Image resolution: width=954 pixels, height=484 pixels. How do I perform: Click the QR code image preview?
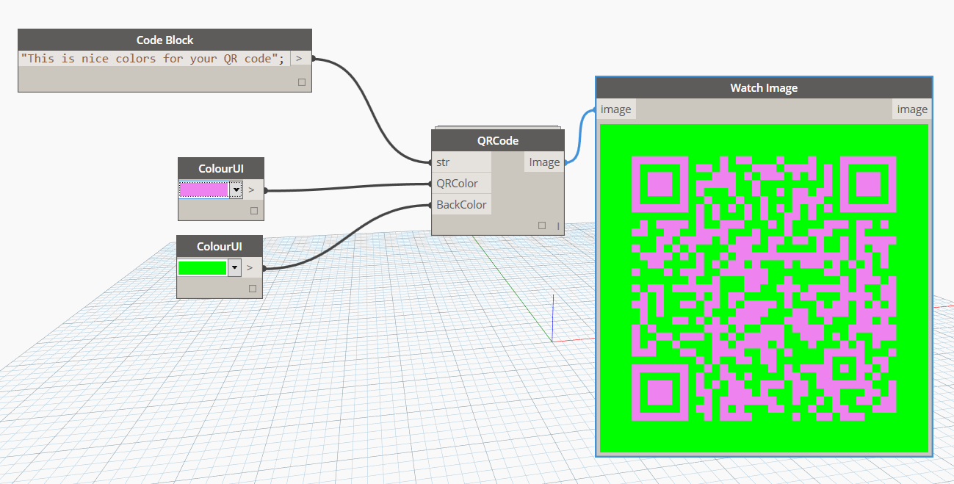pyautogui.click(x=764, y=286)
